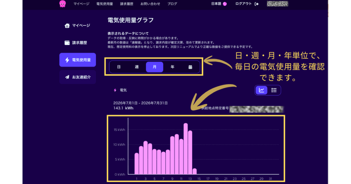Viewport: 351px width, 184px height.
Task: Open お問い合わせ in the top navigation
Action: click(150, 4)
